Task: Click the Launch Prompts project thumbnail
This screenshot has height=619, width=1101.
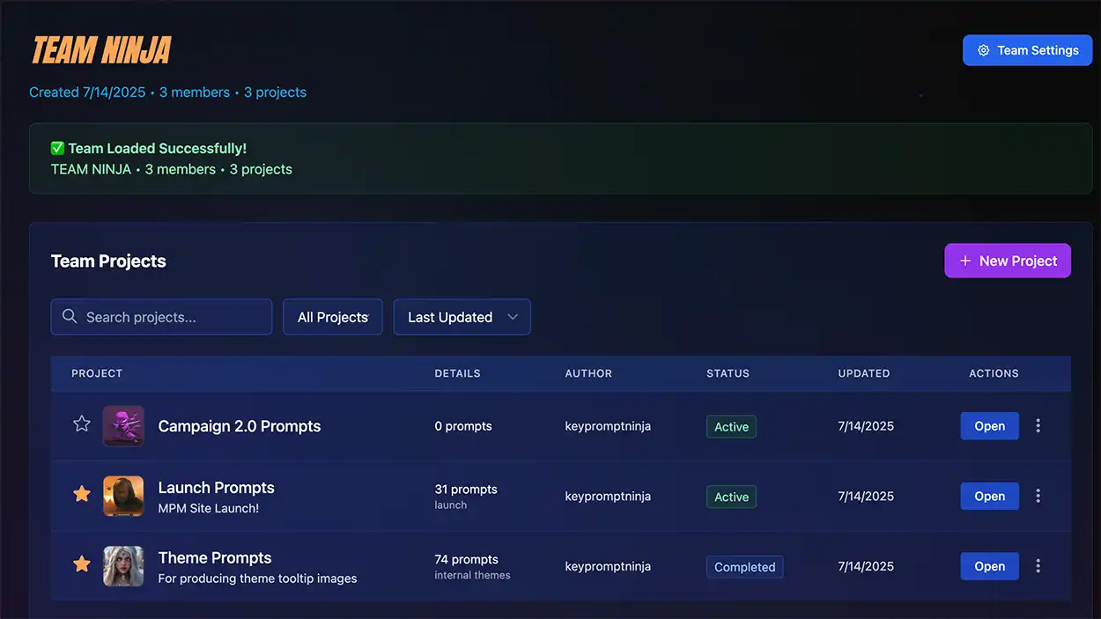Action: pyautogui.click(x=123, y=496)
